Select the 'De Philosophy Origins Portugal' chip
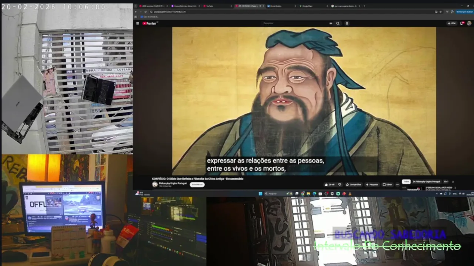This screenshot has width=474, height=266. coord(427,182)
